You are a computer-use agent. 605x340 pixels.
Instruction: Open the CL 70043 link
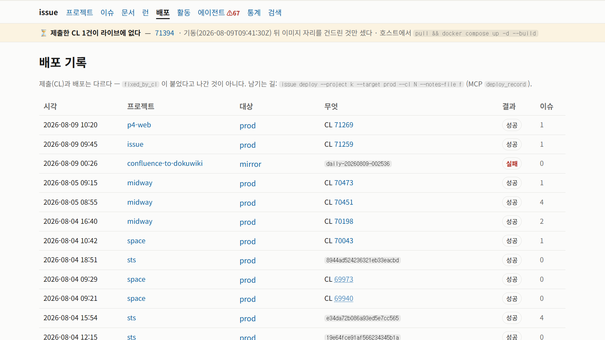344,241
